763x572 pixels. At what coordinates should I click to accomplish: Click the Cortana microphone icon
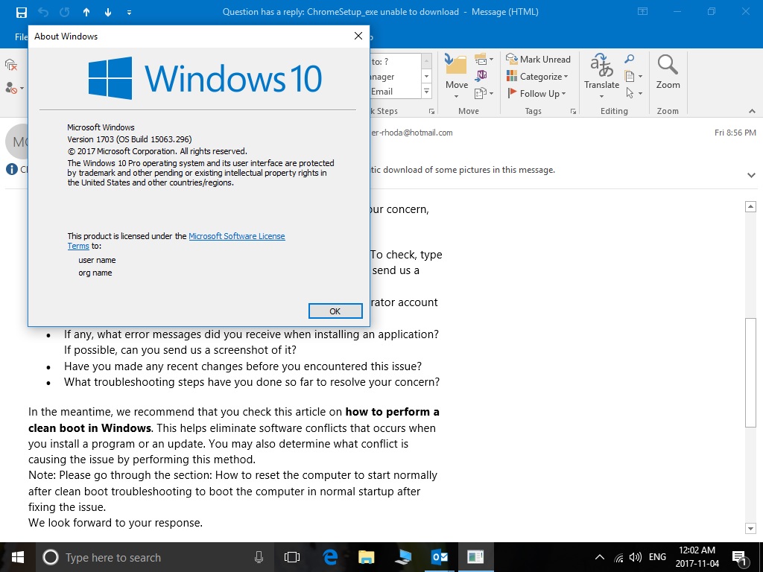tap(259, 557)
